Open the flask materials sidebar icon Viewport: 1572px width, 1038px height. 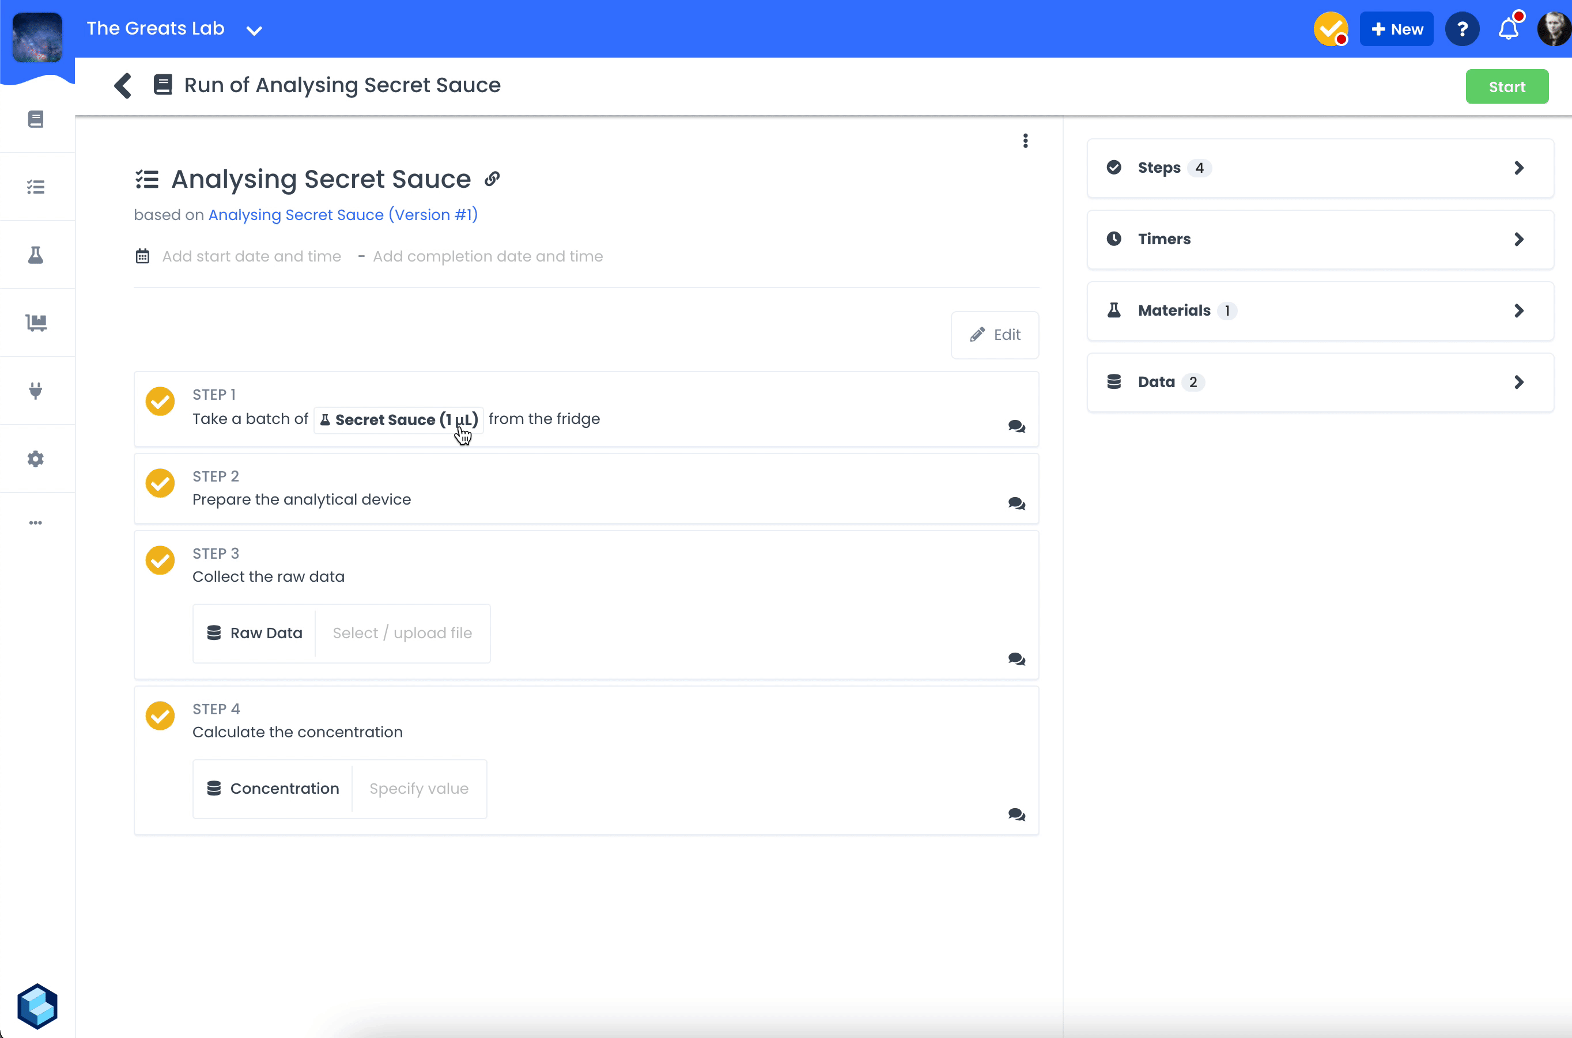[x=36, y=255]
